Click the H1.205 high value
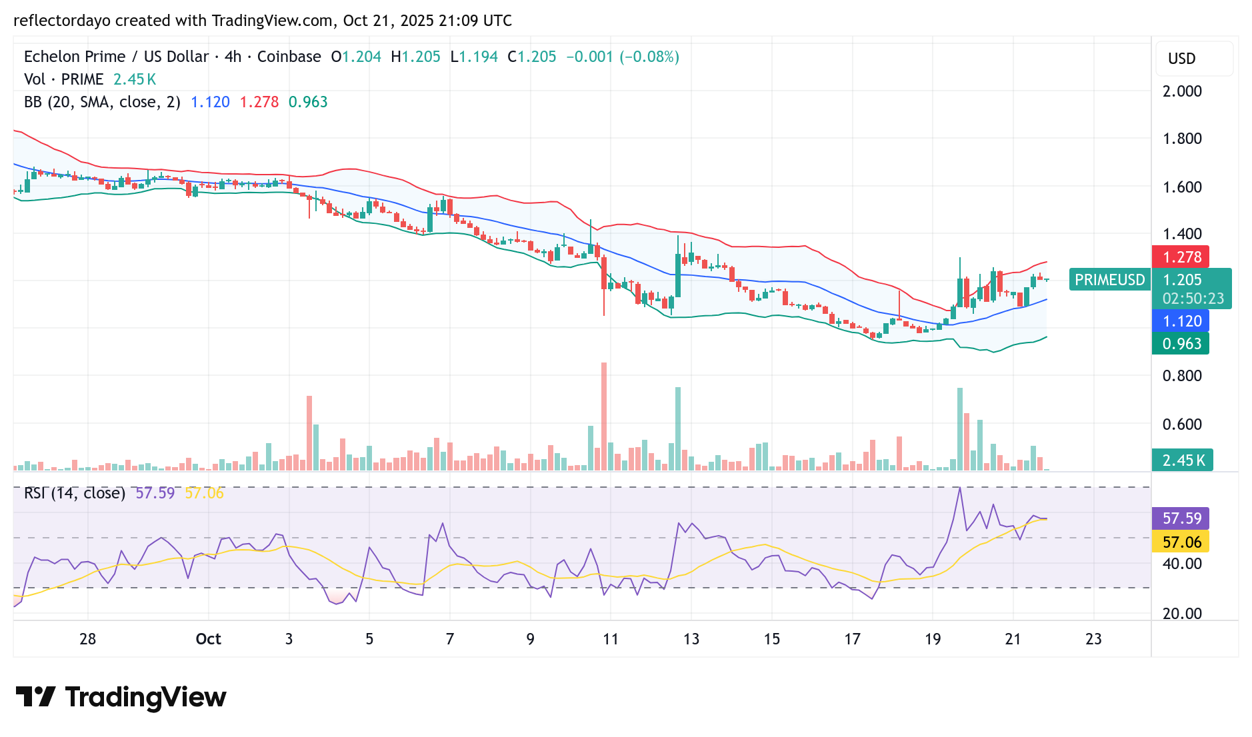Viewport: 1252px width, 737px height. [x=415, y=57]
